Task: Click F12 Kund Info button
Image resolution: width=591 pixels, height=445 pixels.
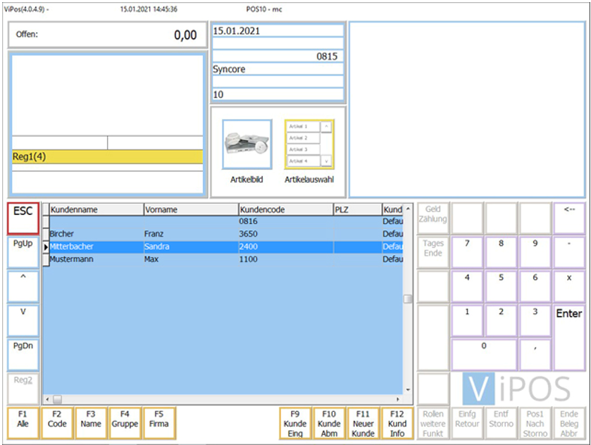Action: [x=397, y=424]
